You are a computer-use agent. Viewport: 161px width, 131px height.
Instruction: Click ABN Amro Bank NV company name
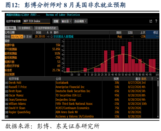pyautogui.click(x=67, y=112)
